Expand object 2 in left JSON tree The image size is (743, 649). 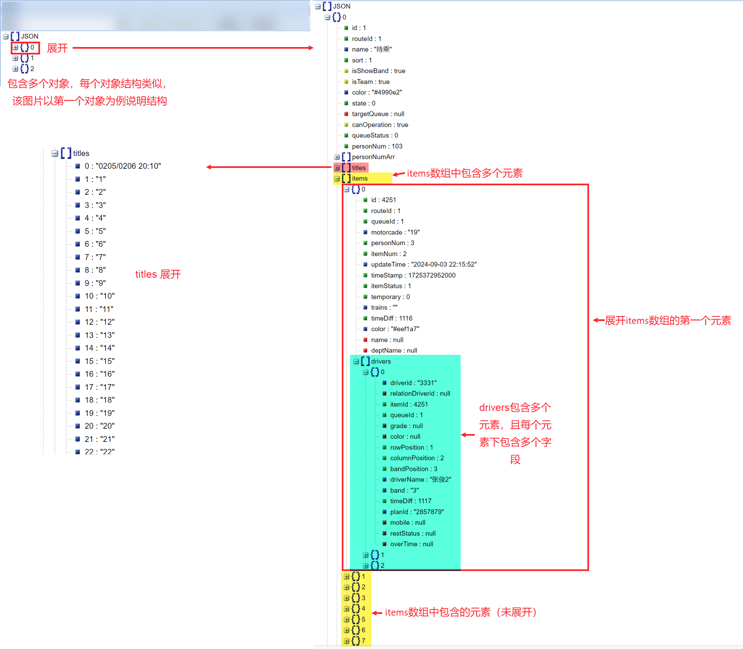(x=15, y=69)
